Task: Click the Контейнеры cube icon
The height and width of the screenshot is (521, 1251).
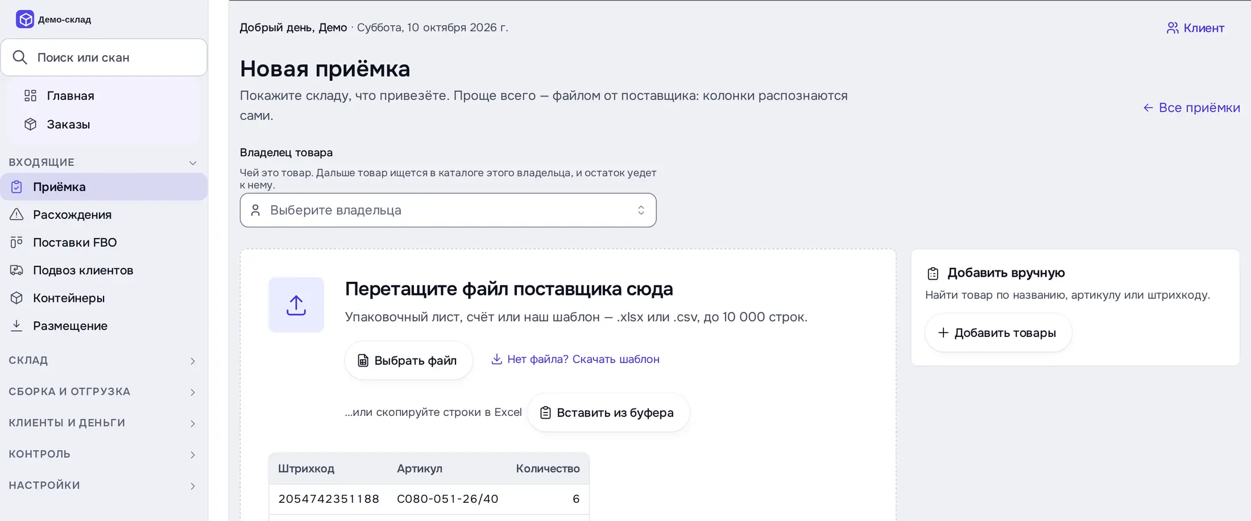Action: tap(16, 298)
